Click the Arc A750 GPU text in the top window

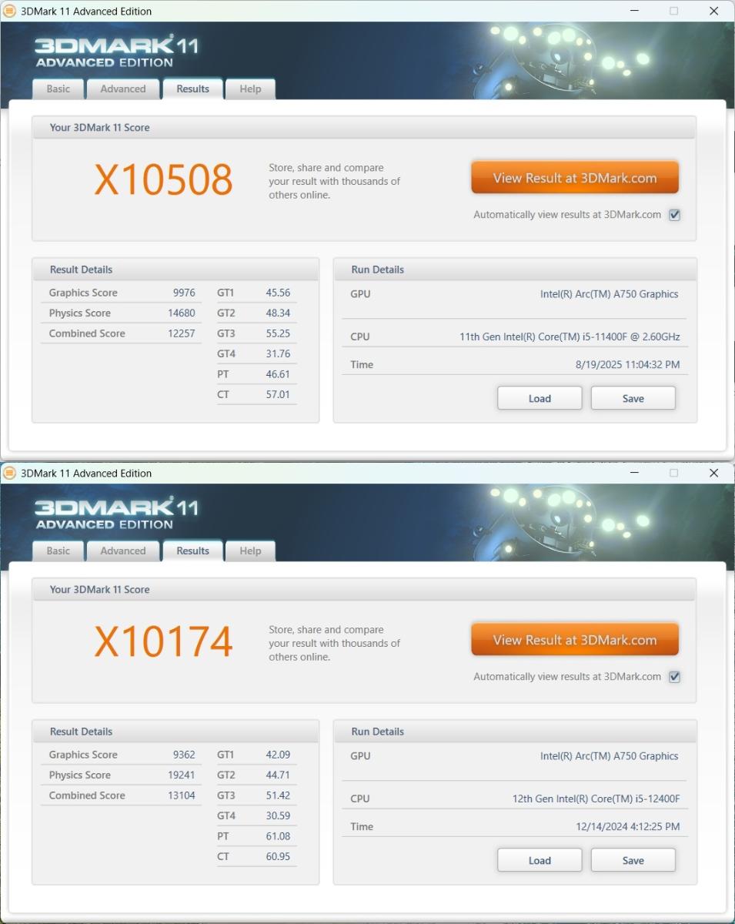(610, 293)
